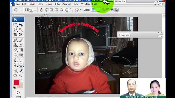
Task: Open the Image menu
Action: [x=32, y=4]
